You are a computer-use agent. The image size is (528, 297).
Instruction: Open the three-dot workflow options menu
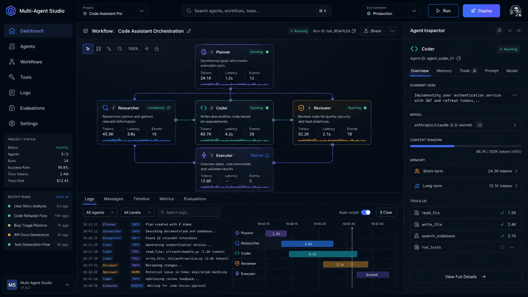[x=392, y=31]
